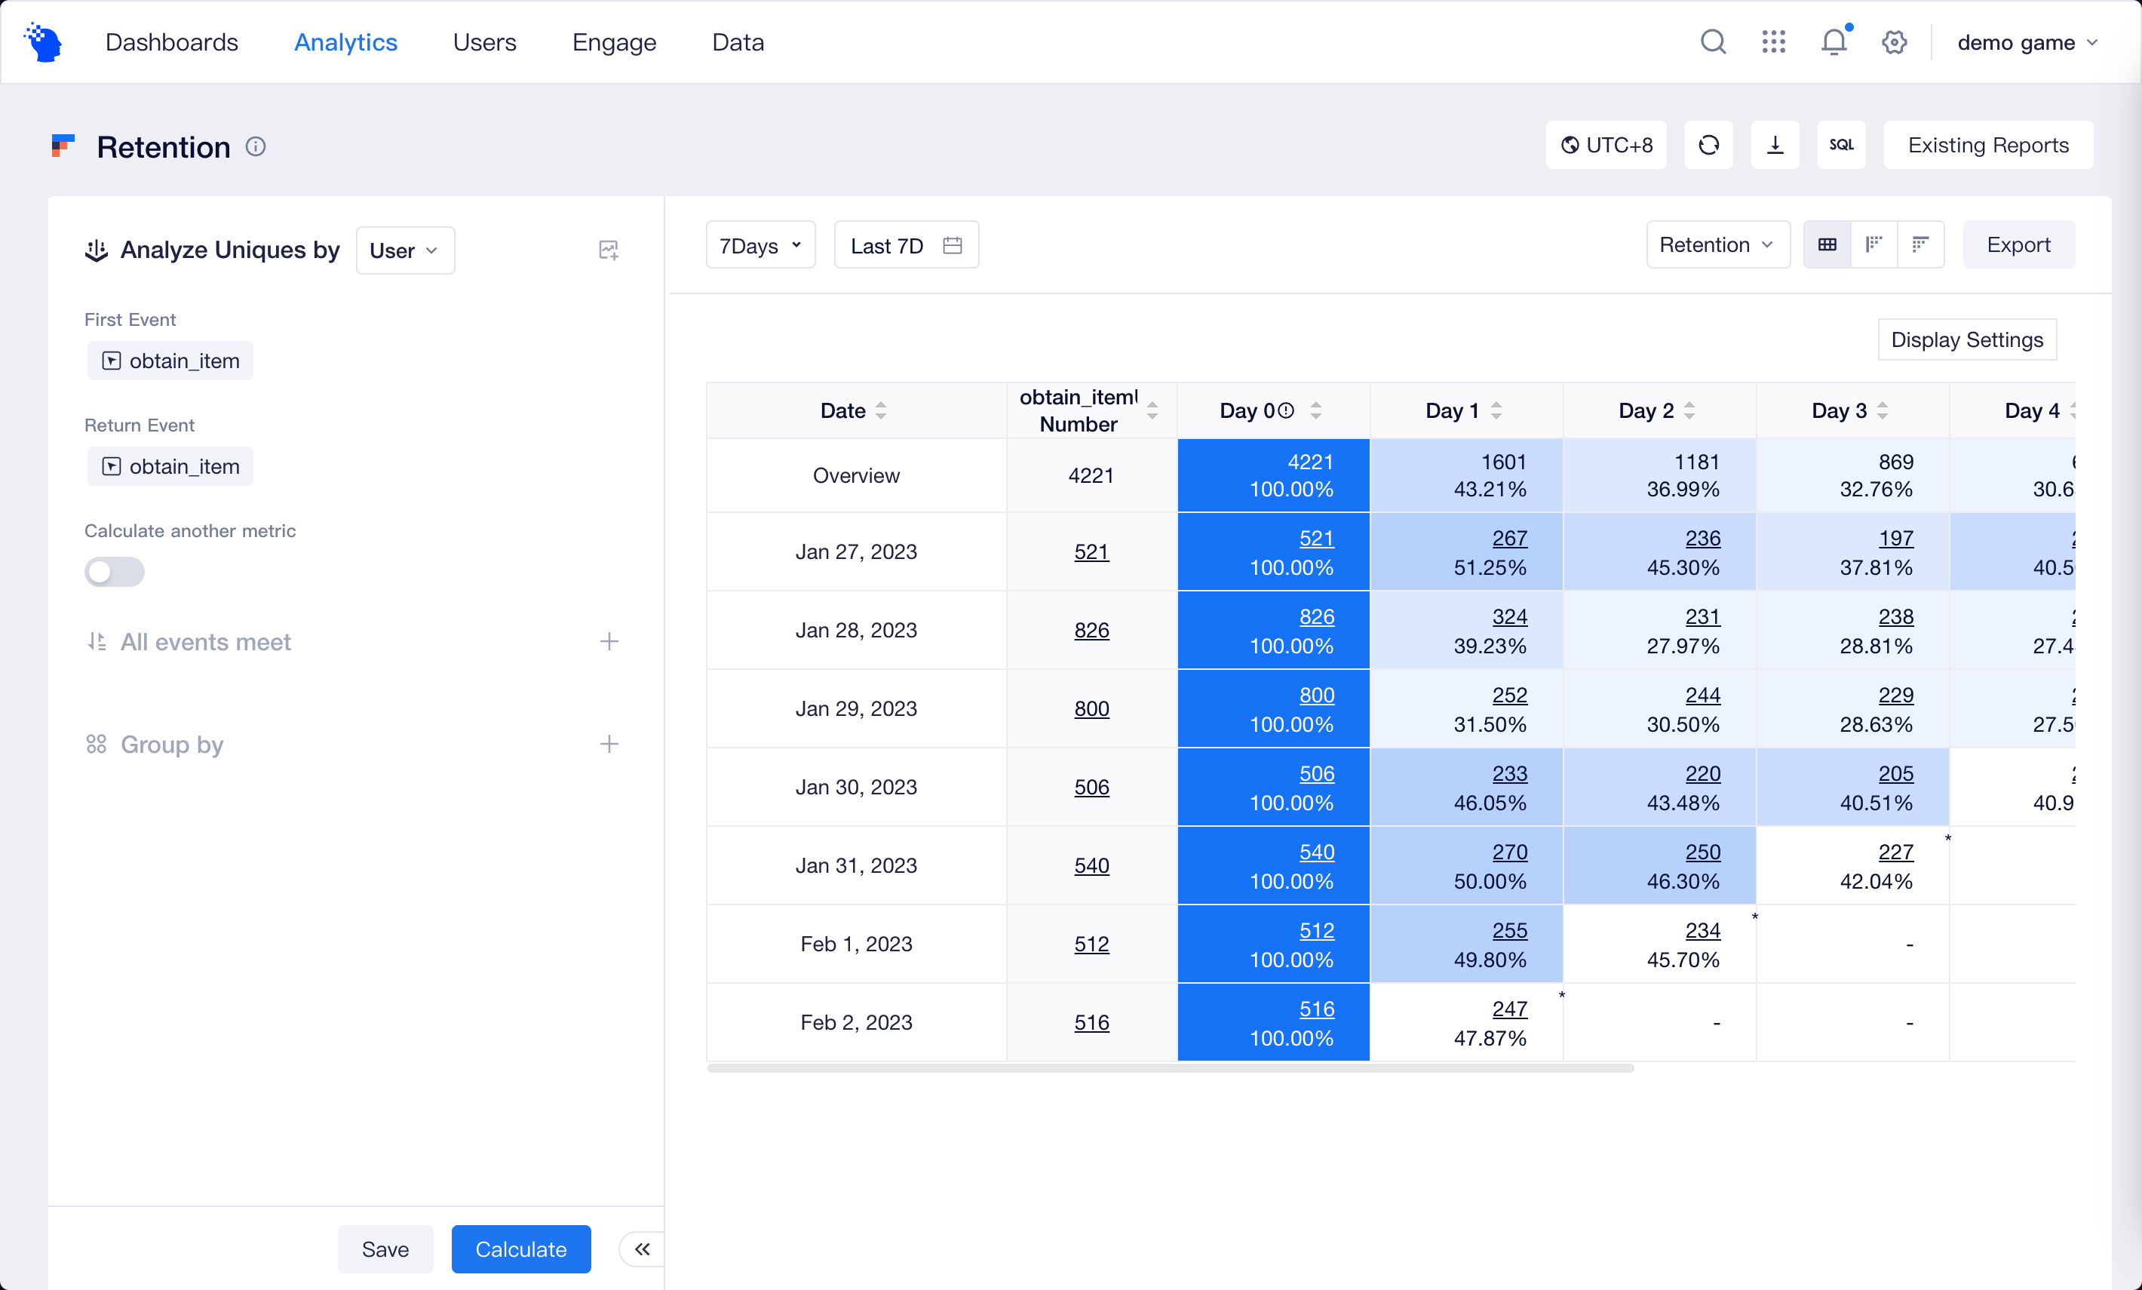Select the table grid view mode
Viewport: 2142px width, 1290px height.
pos(1827,244)
